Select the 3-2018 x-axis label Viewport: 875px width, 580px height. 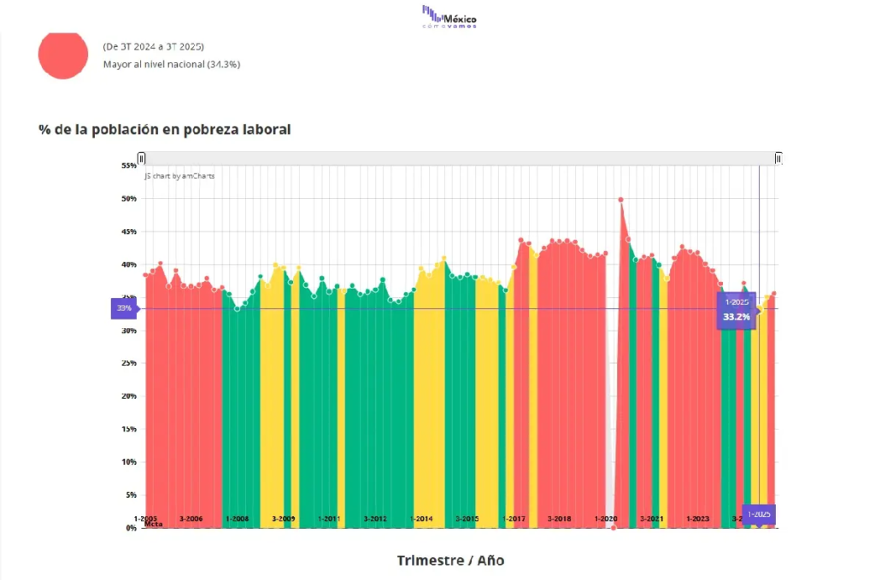560,518
